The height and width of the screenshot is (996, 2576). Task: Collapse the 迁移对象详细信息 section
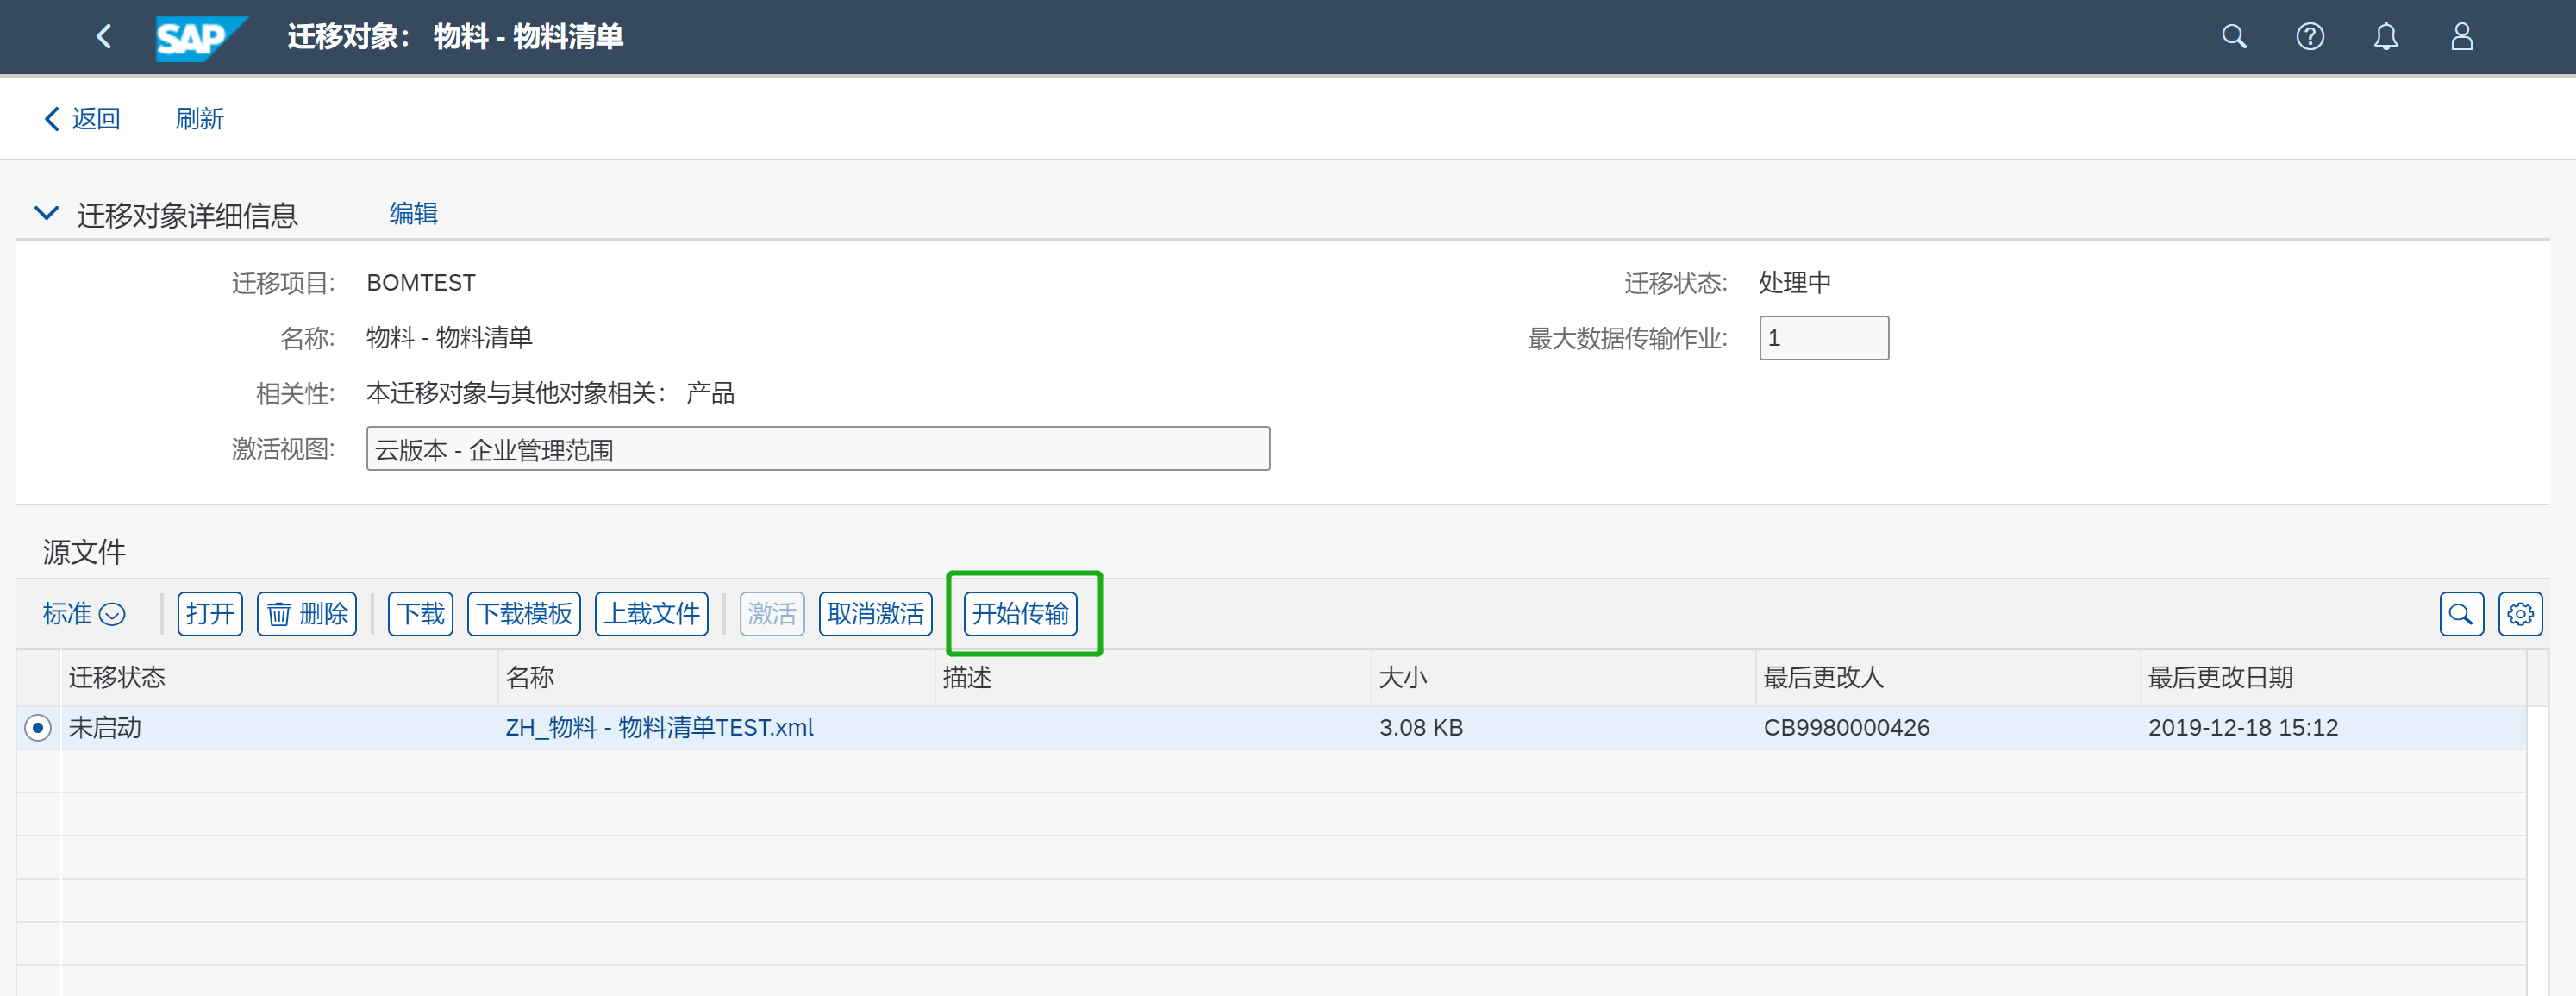[46, 213]
